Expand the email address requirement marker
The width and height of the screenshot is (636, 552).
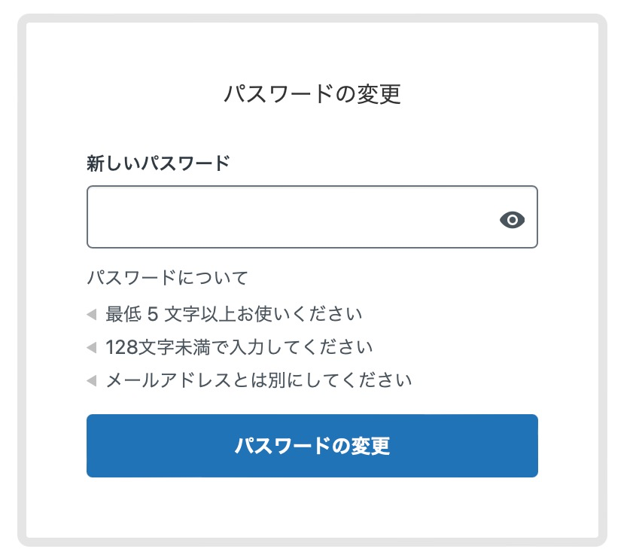pyautogui.click(x=92, y=381)
